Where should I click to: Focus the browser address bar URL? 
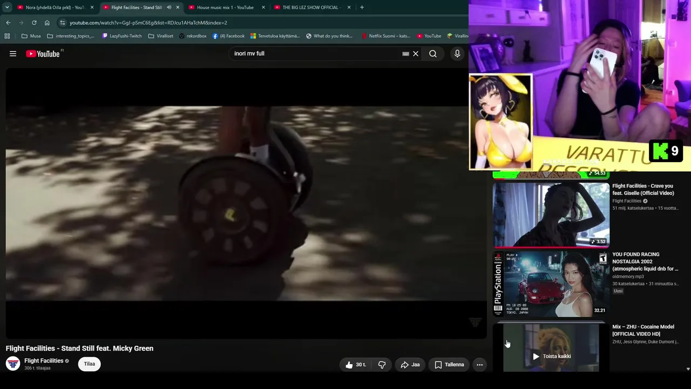click(x=148, y=23)
